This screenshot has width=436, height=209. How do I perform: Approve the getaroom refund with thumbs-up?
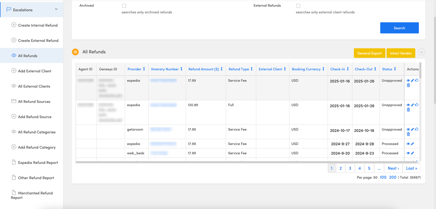click(x=417, y=129)
